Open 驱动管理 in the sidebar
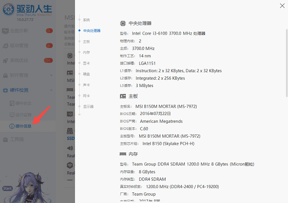 (19, 46)
